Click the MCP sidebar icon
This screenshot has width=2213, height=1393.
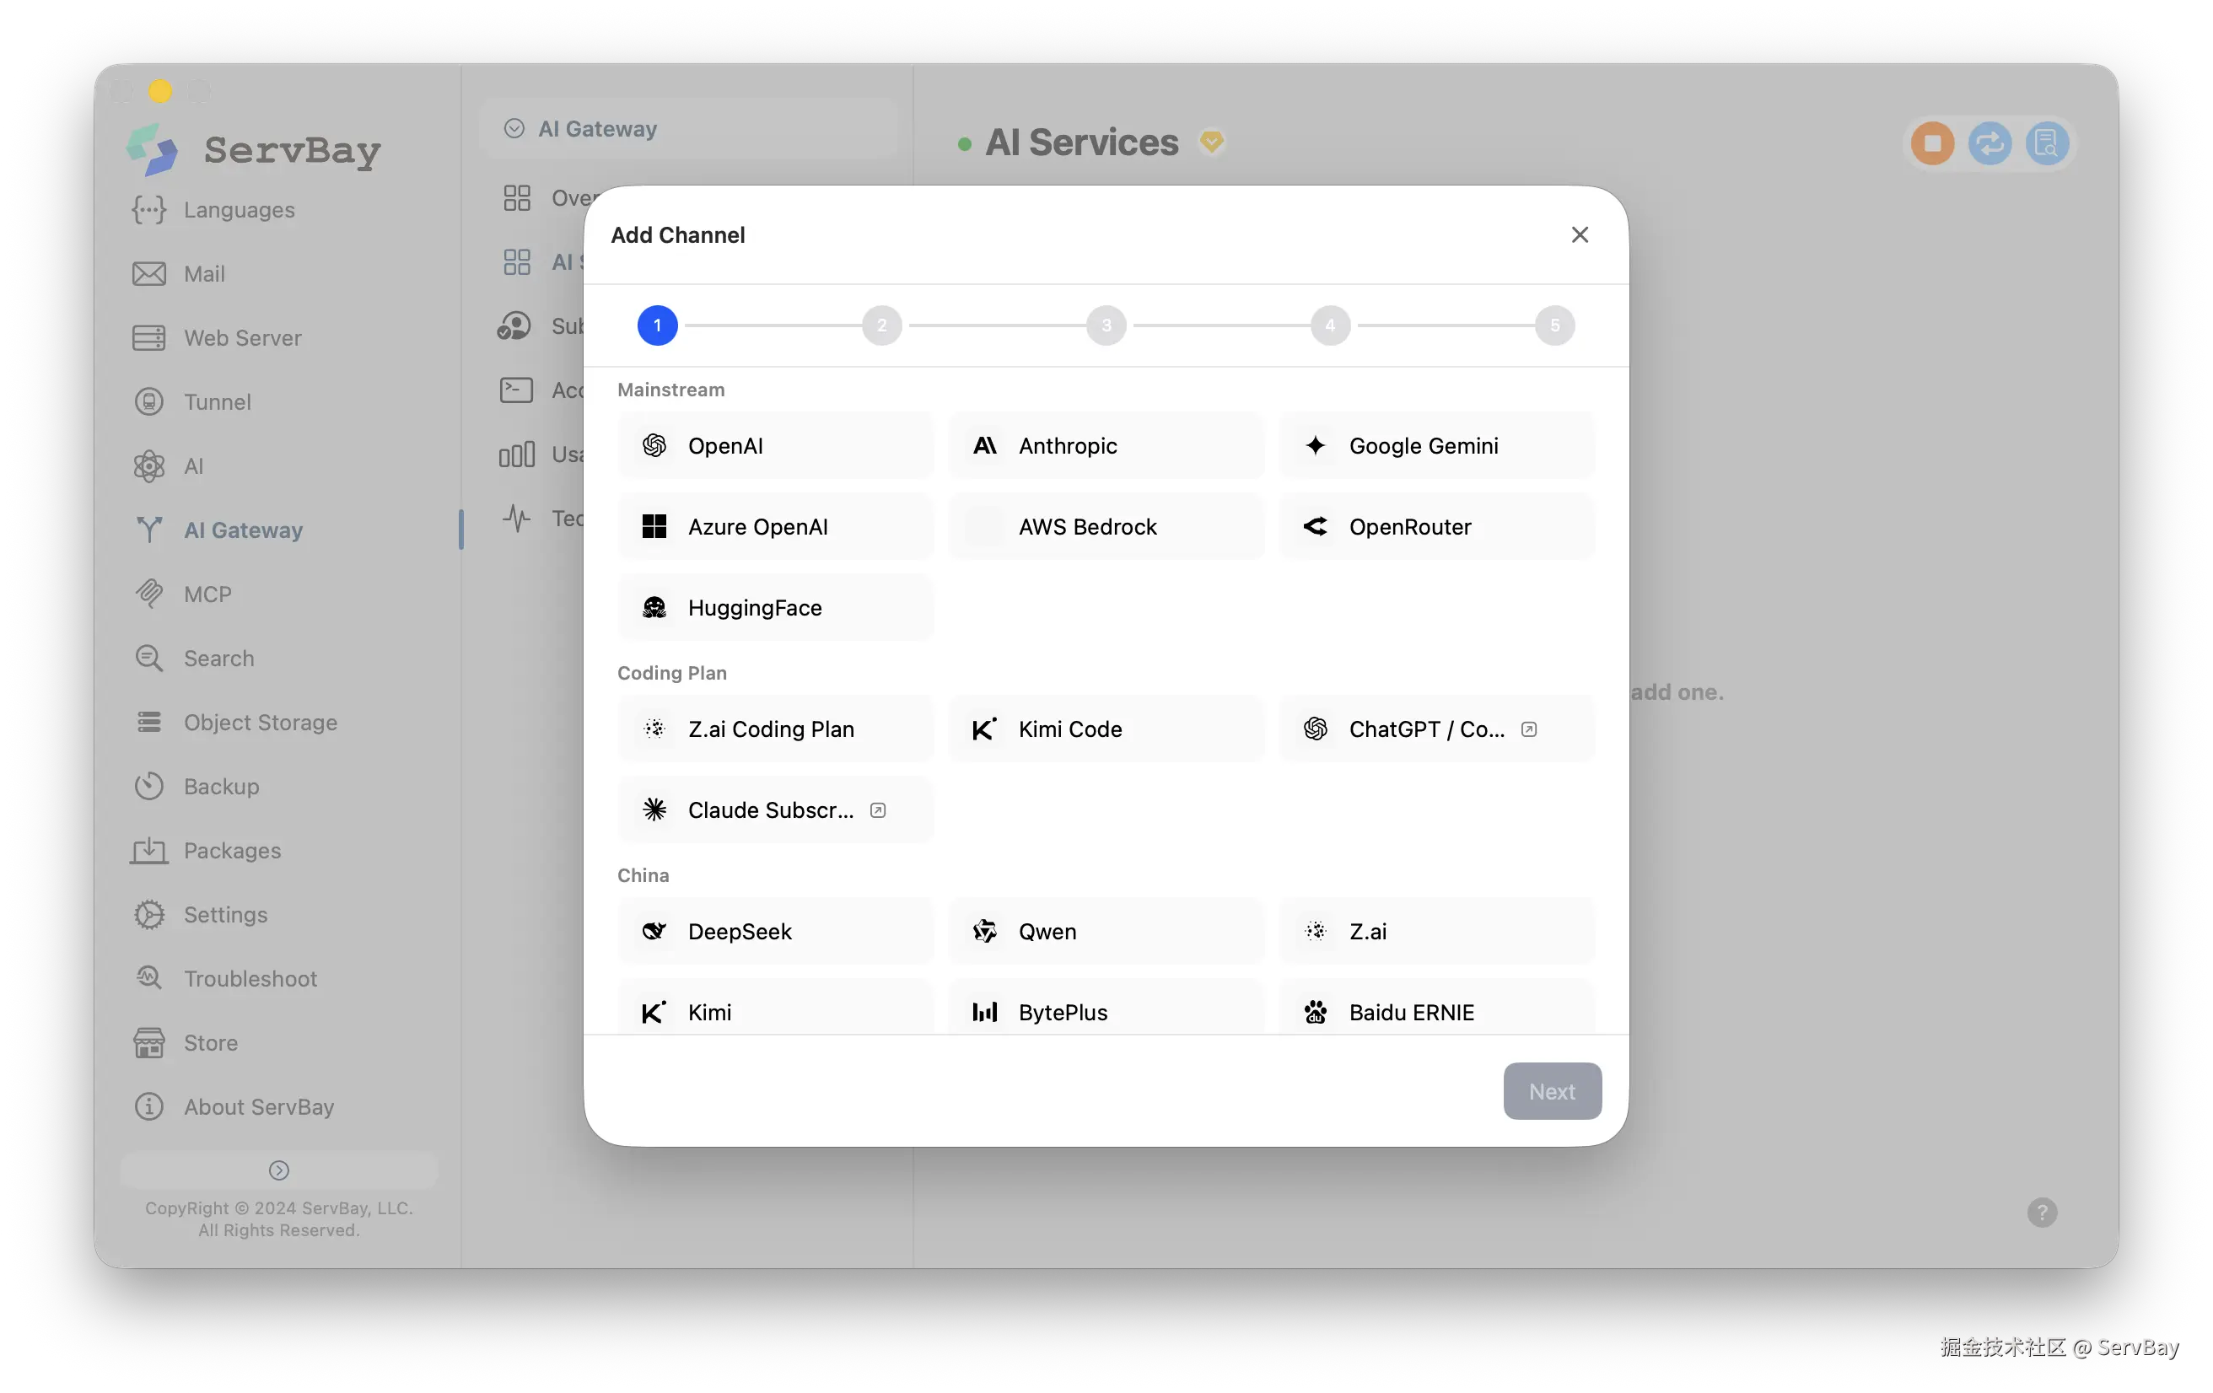(149, 594)
